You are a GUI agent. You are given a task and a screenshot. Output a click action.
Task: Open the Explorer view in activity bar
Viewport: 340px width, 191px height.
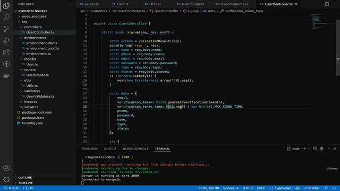(6, 5)
